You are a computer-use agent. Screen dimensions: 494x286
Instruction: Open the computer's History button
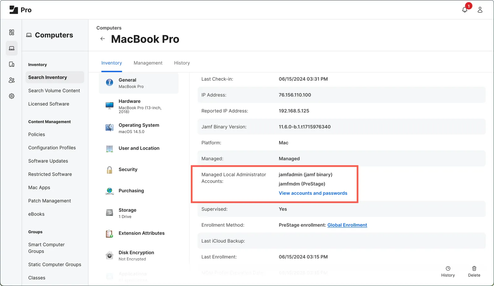(x=448, y=271)
